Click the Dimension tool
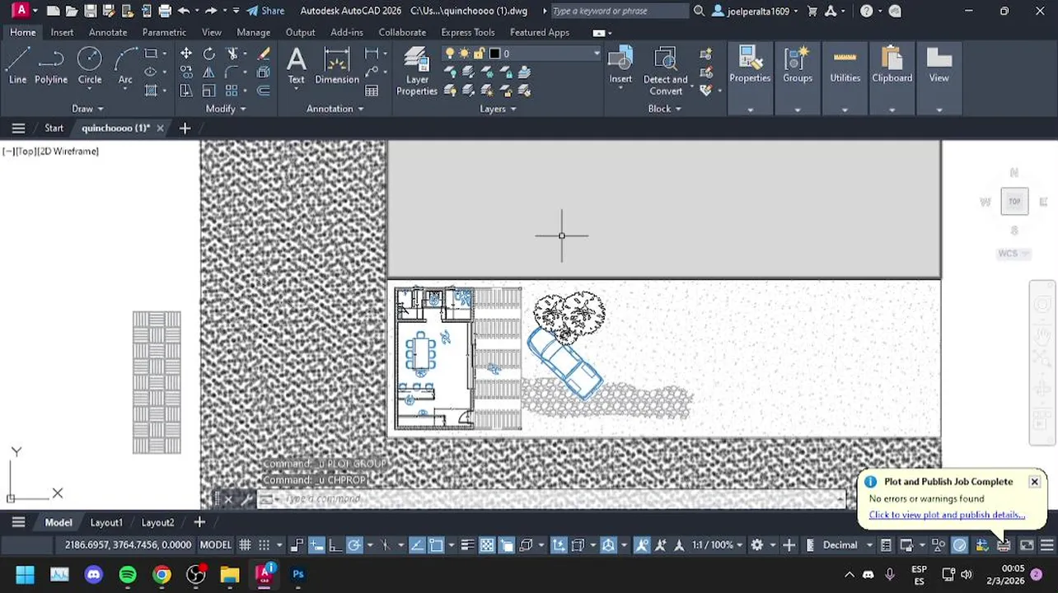 point(337,66)
